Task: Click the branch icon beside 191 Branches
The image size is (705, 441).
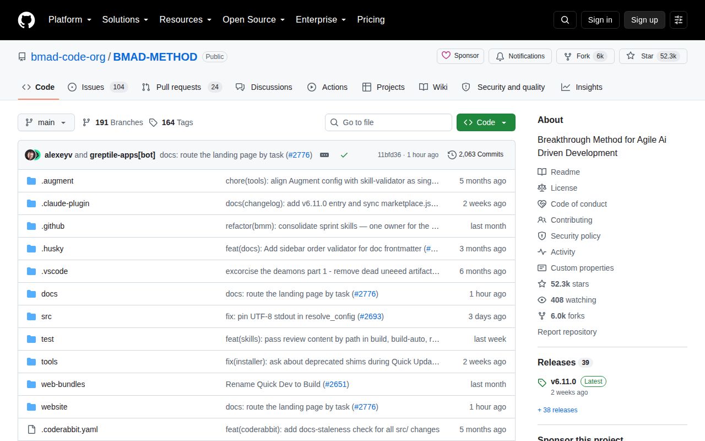Action: pyautogui.click(x=86, y=122)
